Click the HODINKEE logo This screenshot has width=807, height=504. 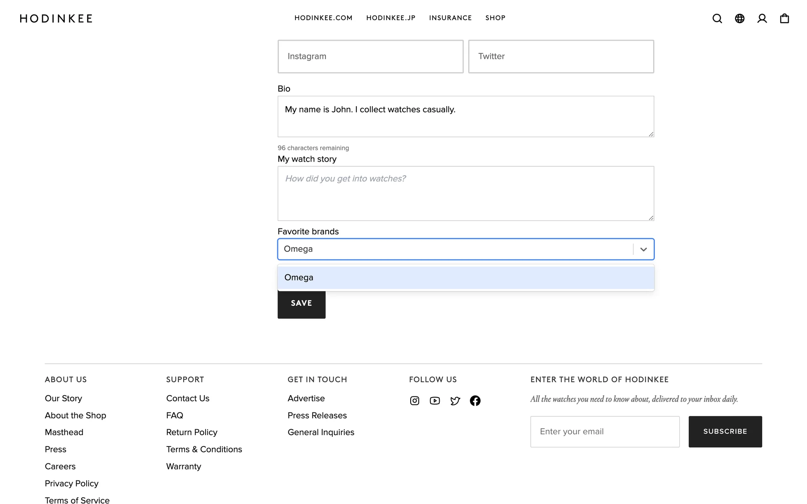tap(56, 18)
